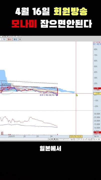Zoom out chart with minus icon
The image size is (101, 180).
[97, 139]
